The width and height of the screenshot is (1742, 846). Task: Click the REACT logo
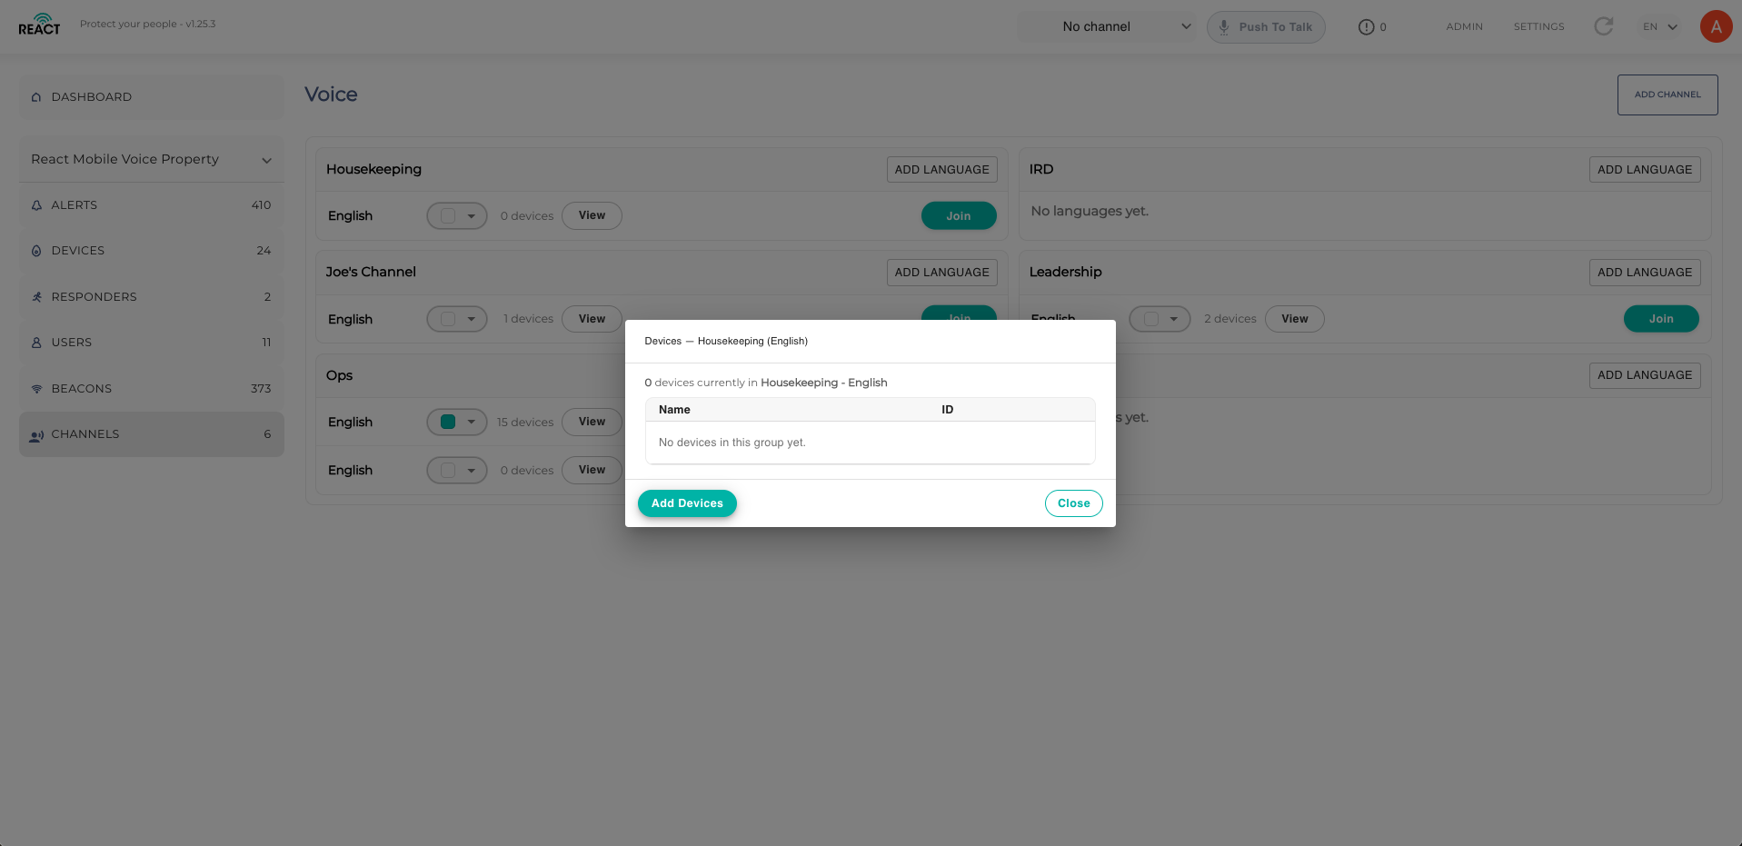(x=39, y=25)
